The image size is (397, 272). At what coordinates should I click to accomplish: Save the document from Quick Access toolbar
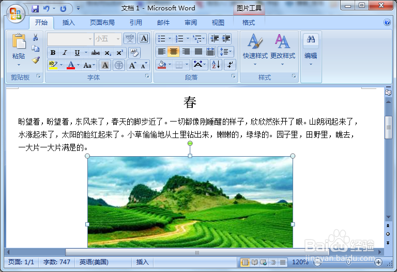[35, 9]
